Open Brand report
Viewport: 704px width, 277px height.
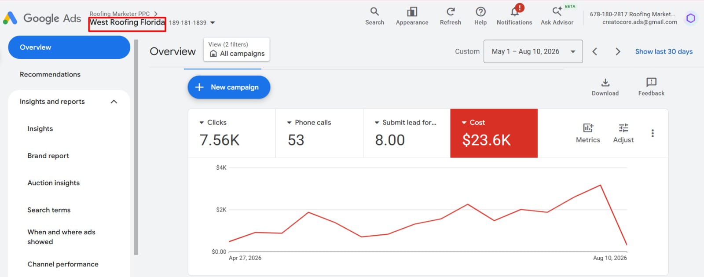48,156
